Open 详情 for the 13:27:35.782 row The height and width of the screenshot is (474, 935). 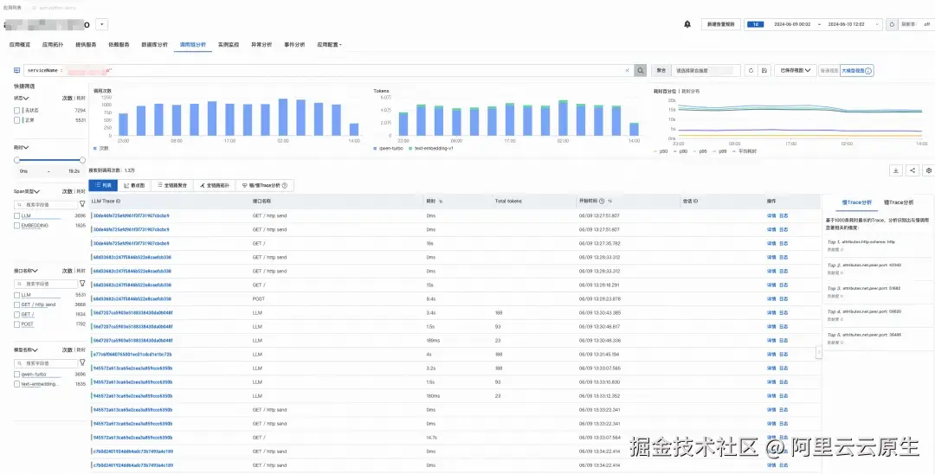click(x=771, y=243)
